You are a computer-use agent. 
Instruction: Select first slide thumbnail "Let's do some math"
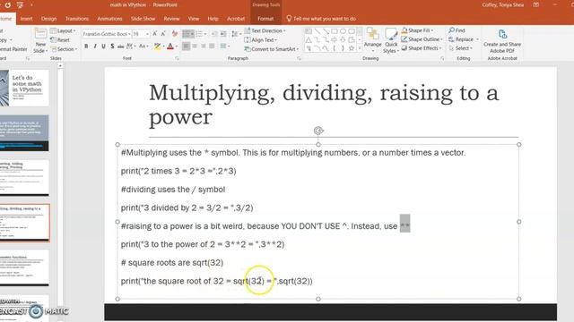[24, 88]
